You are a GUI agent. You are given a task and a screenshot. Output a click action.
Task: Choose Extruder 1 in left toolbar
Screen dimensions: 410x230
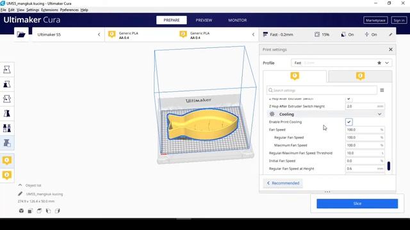(7, 160)
